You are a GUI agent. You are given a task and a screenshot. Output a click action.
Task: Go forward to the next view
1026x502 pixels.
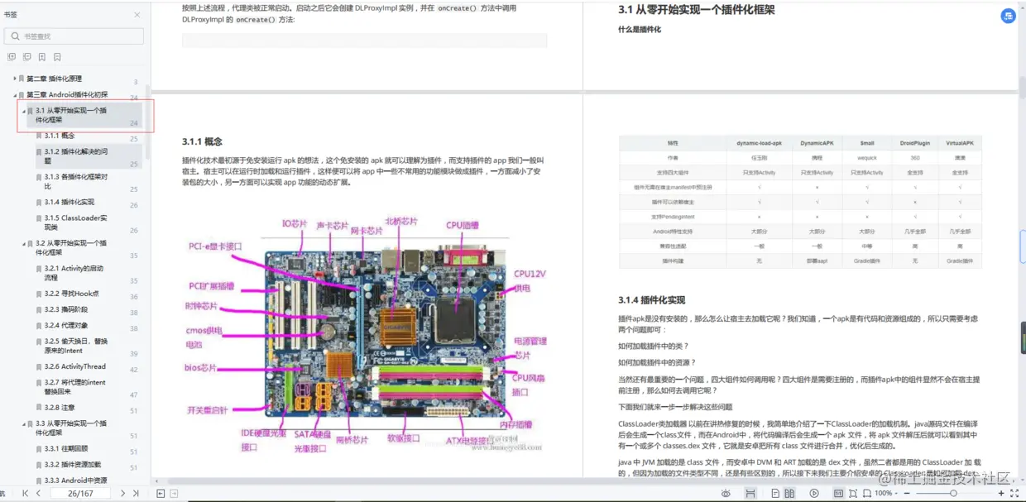pos(174,494)
